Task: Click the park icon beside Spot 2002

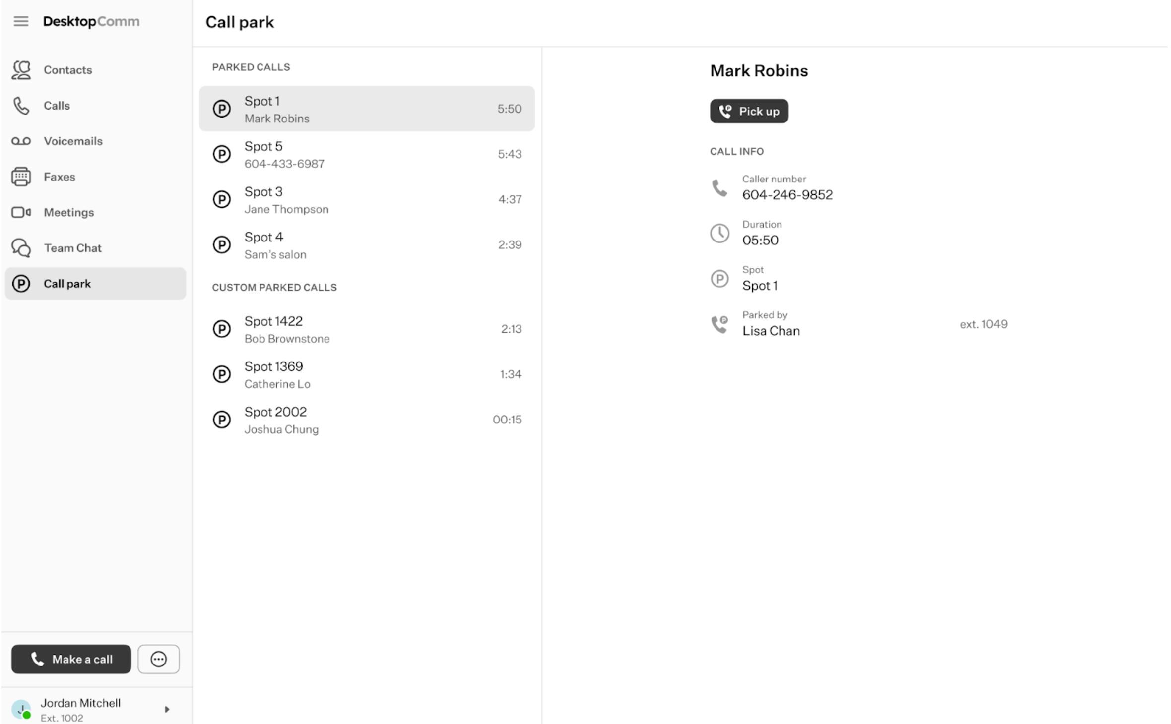Action: (222, 420)
